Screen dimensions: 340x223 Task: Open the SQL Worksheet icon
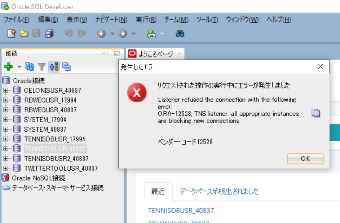[151, 34]
